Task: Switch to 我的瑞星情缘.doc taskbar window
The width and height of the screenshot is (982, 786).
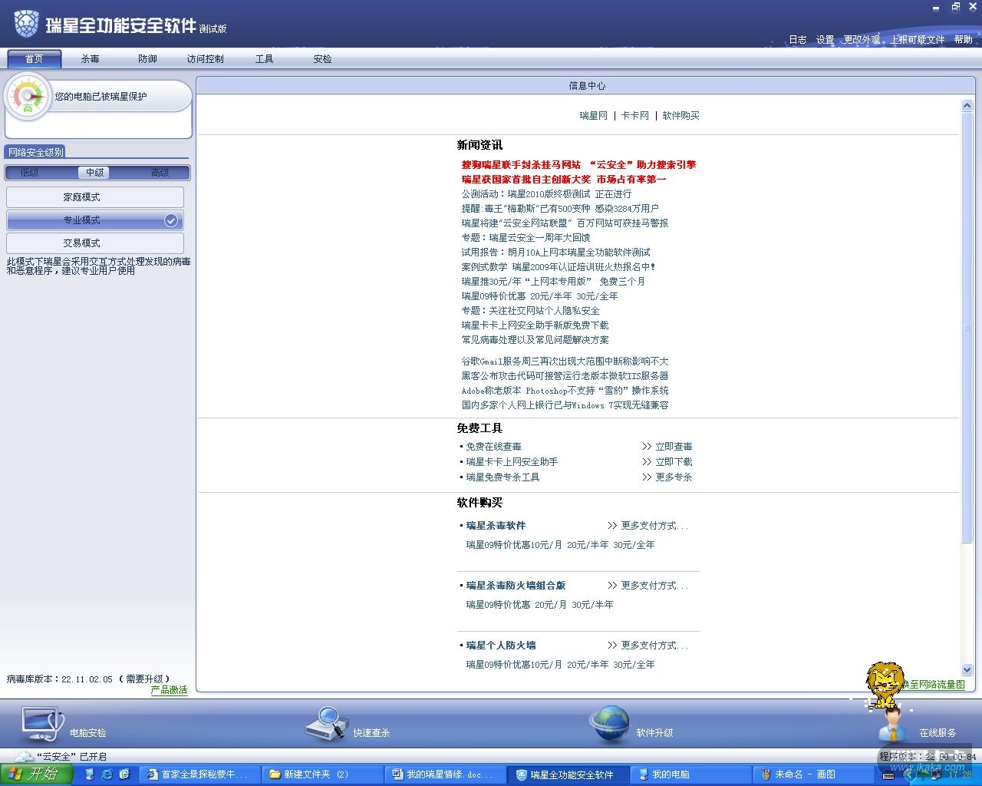Action: (x=446, y=774)
